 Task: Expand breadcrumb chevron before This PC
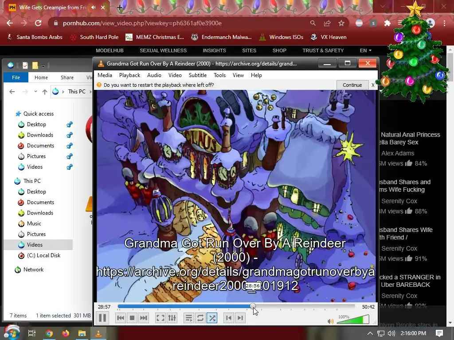tap(63, 92)
